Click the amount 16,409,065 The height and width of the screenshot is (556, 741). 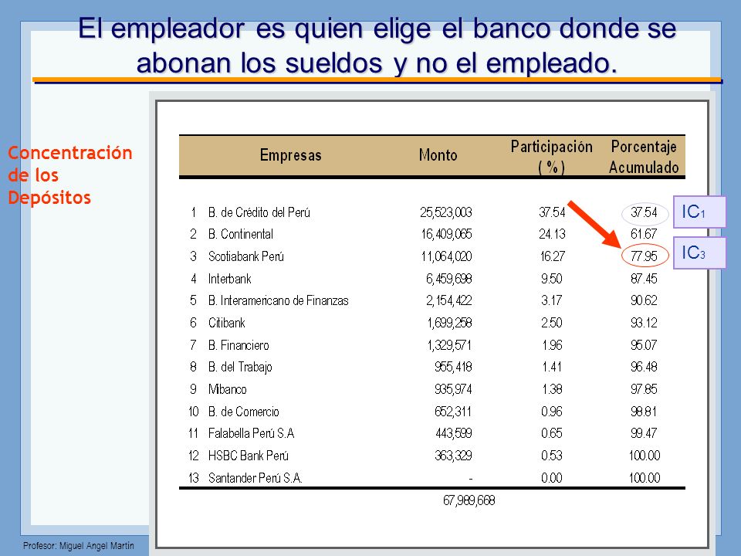point(446,234)
